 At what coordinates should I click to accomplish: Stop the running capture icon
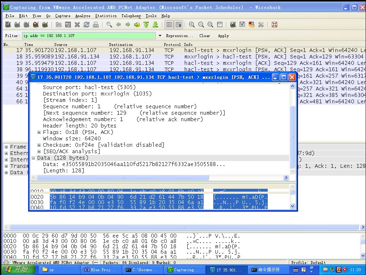tap(36, 25)
